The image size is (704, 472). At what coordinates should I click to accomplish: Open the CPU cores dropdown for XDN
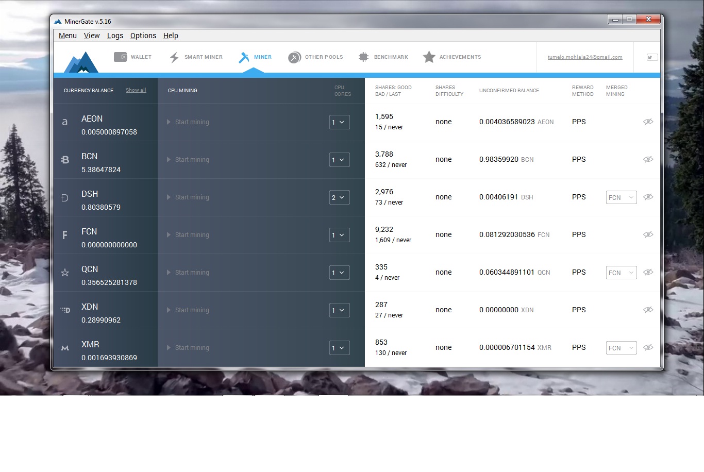coord(340,310)
